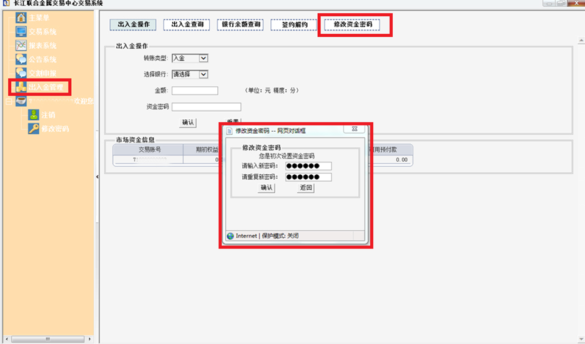This screenshot has height=344, width=585.
Task: Focus the 请输入新密码 password field
Action: point(308,166)
